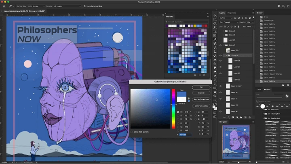Select the Spot Healing Brush tool
The image size is (291, 164).
point(215,44)
